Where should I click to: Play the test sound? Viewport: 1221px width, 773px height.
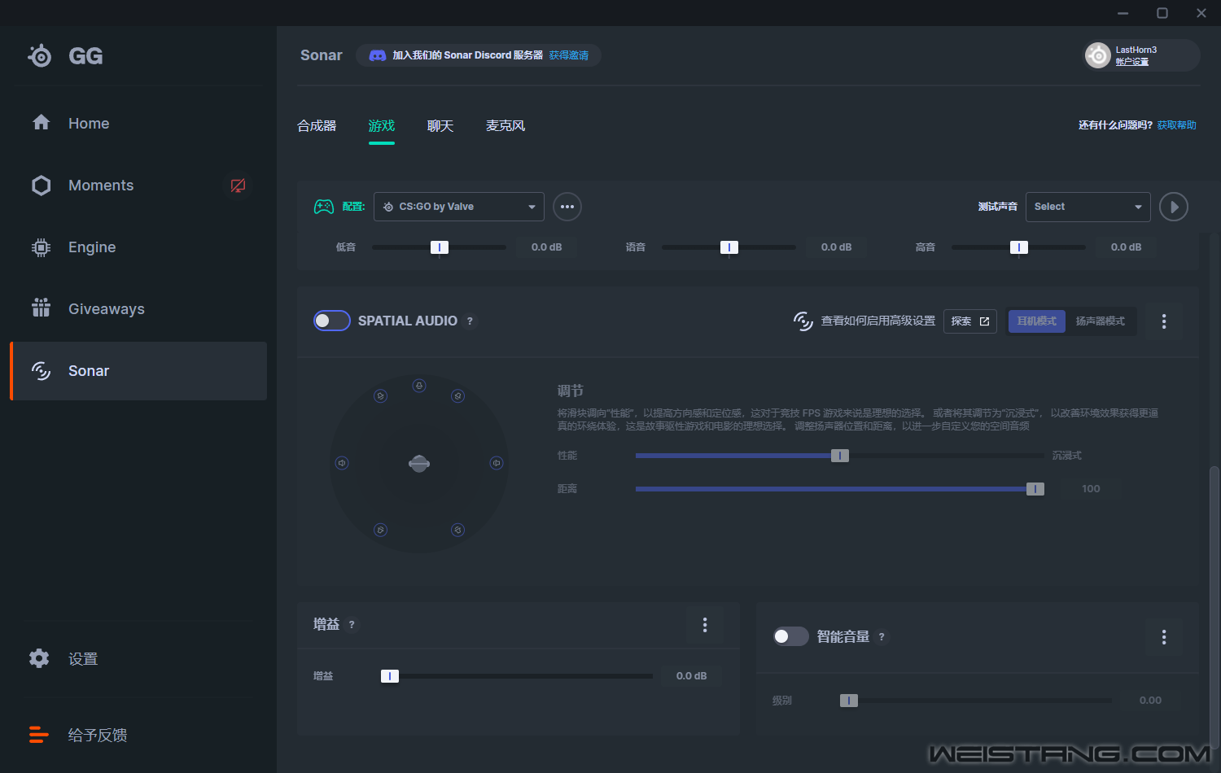coord(1174,207)
